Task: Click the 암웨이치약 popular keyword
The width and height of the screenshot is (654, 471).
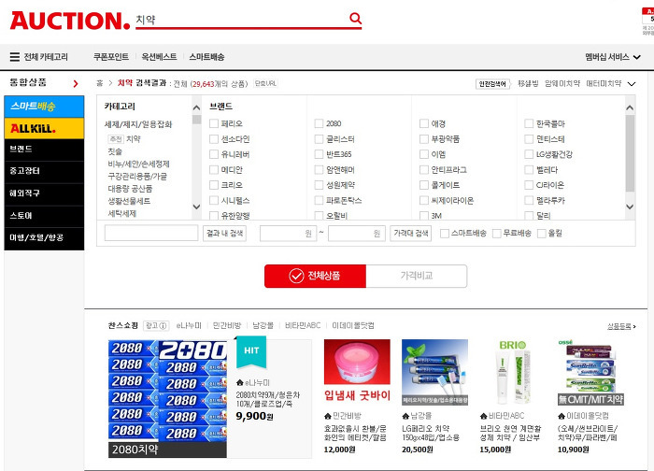Action: tap(562, 83)
